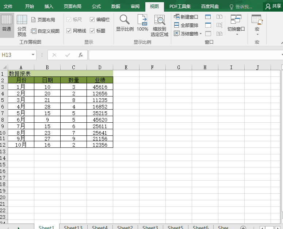Select column D header
This screenshot has height=229, width=283.
click(100, 67)
